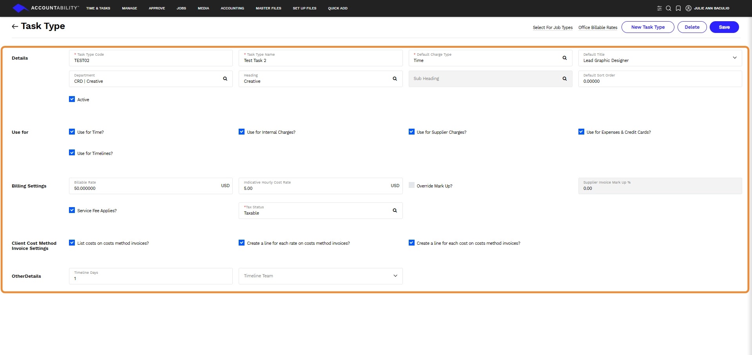Viewport: 752px width, 355px height.
Task: Click the Tax Status search icon
Action: (x=395, y=211)
